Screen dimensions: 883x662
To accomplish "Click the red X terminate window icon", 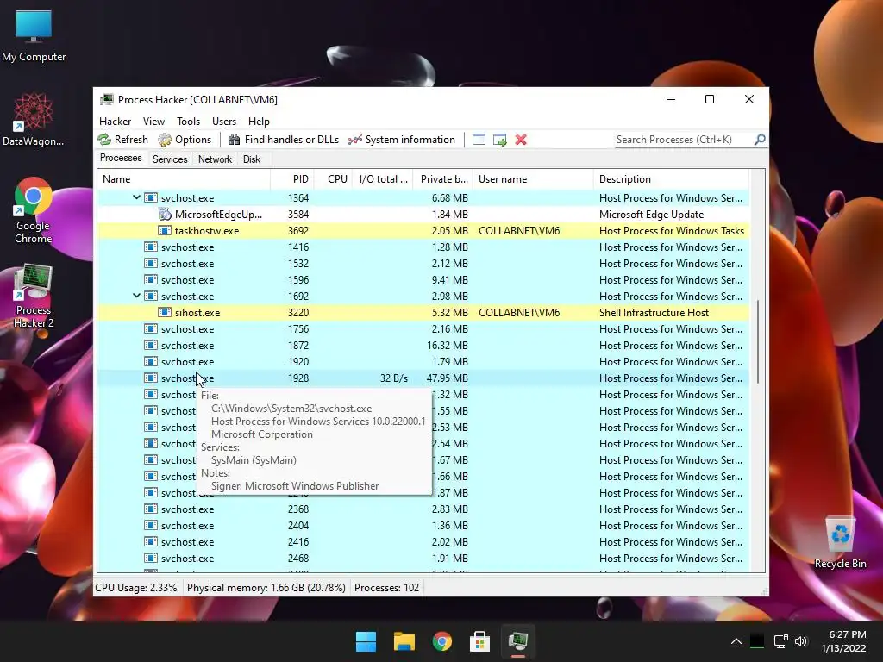I will (x=521, y=140).
